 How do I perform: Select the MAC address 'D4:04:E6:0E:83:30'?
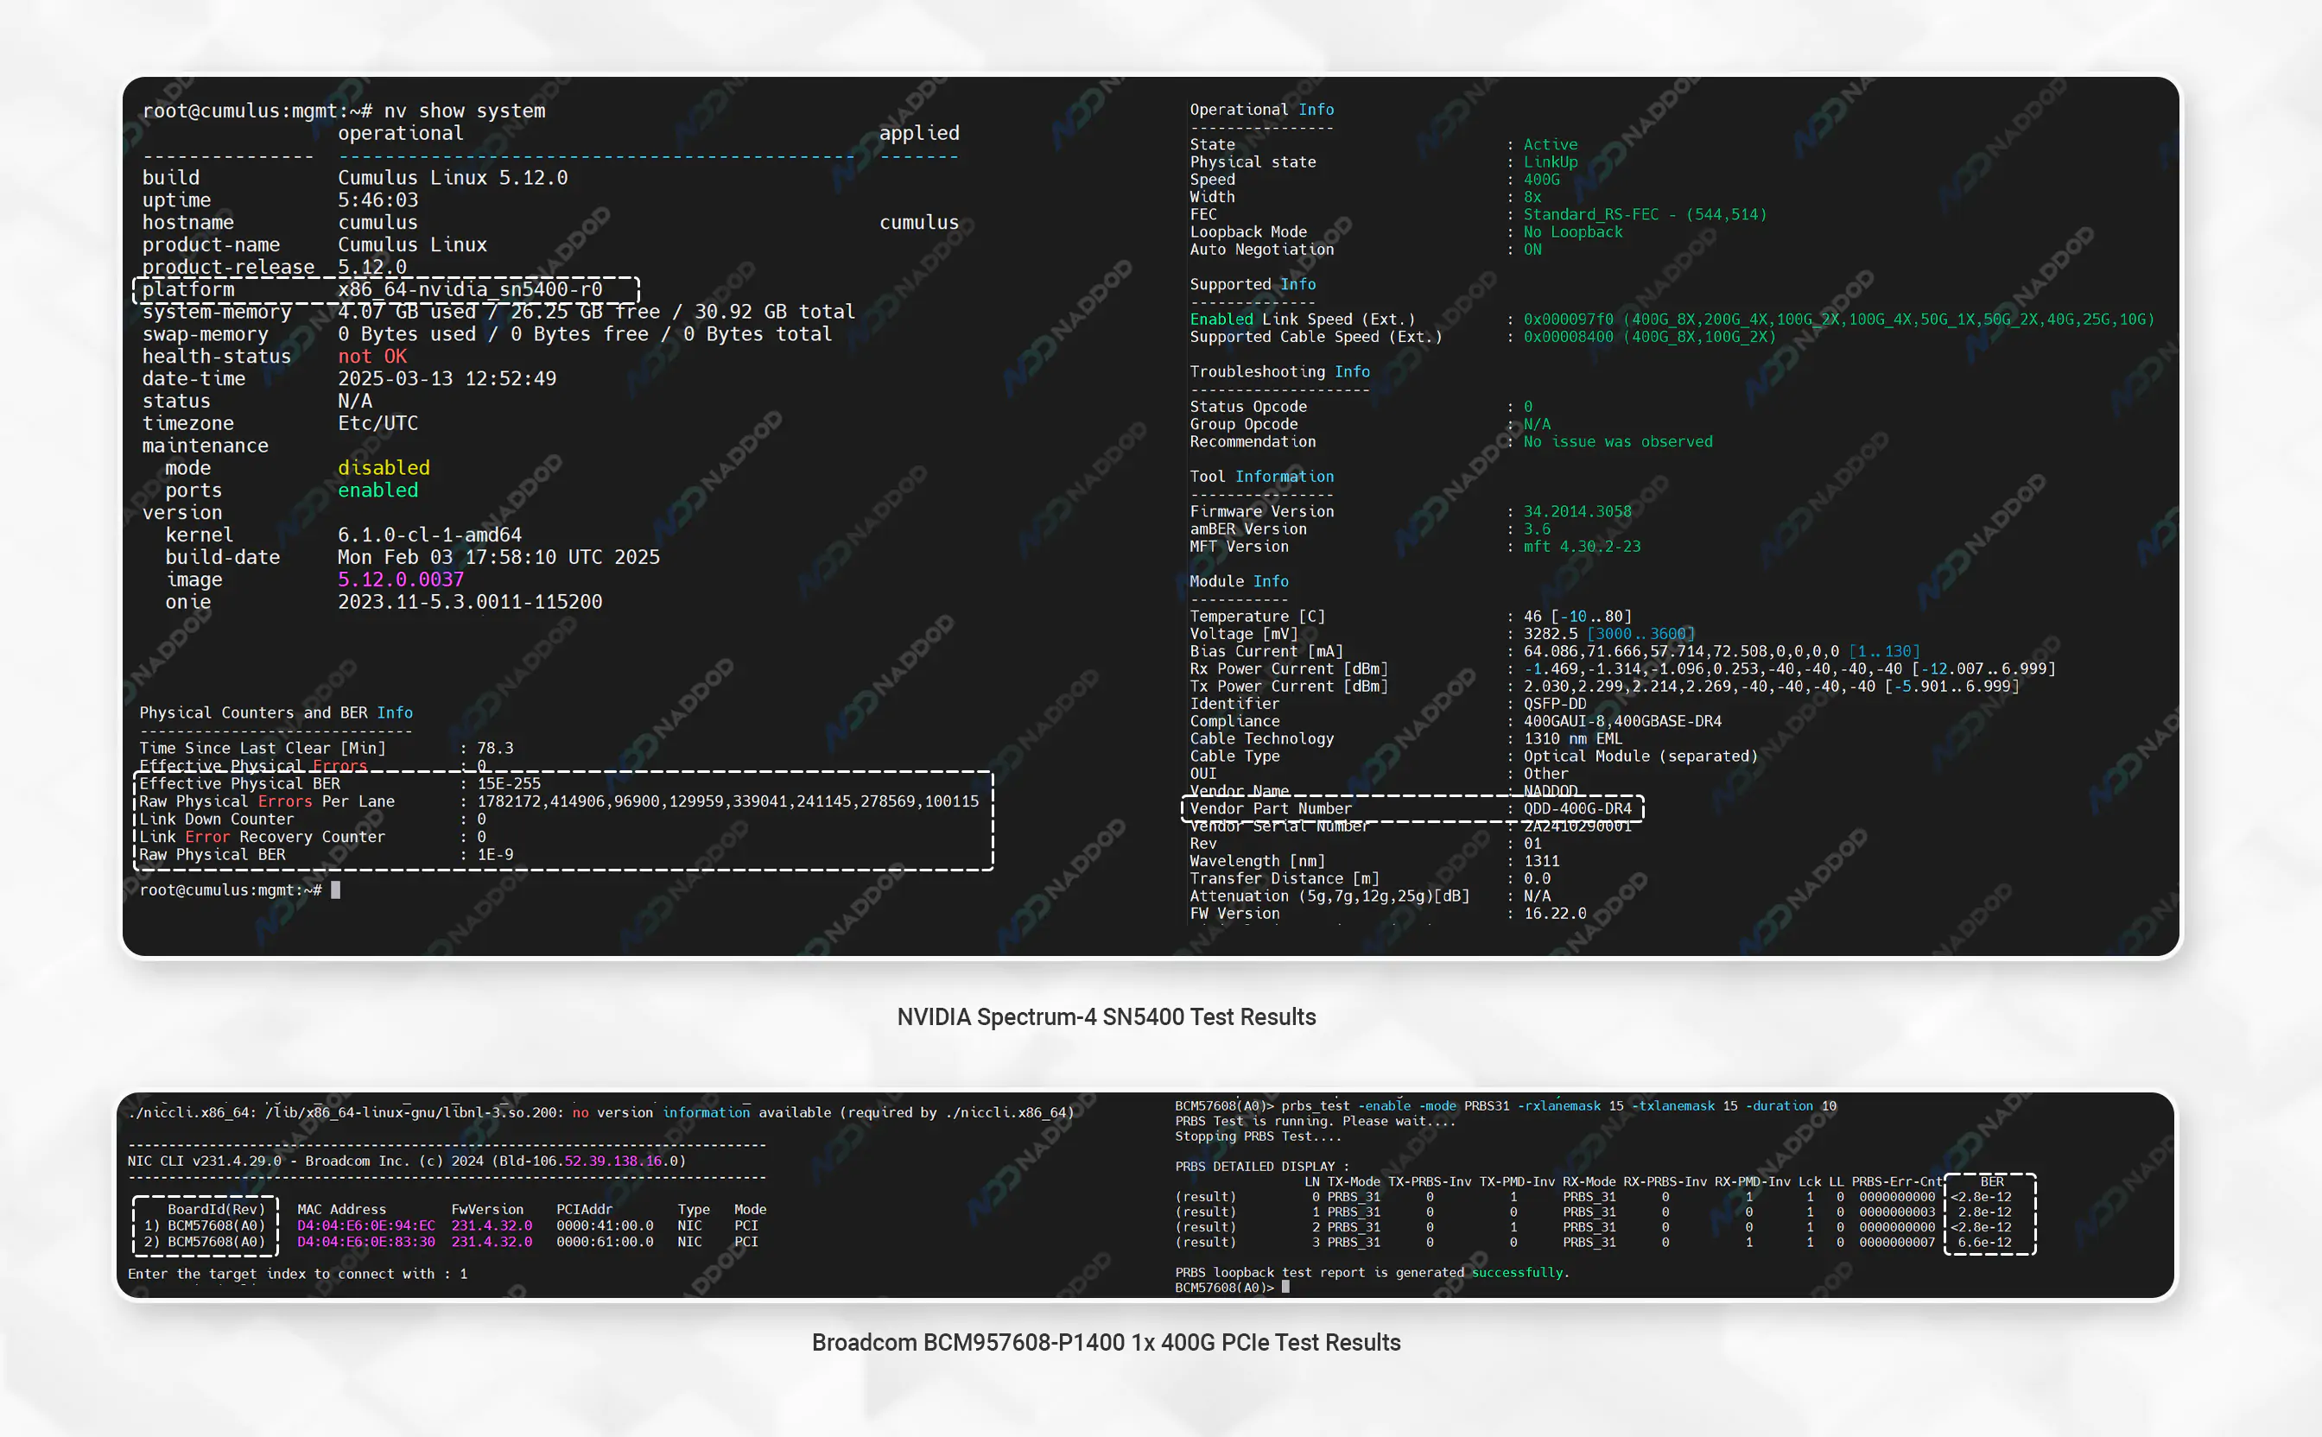[x=366, y=1242]
